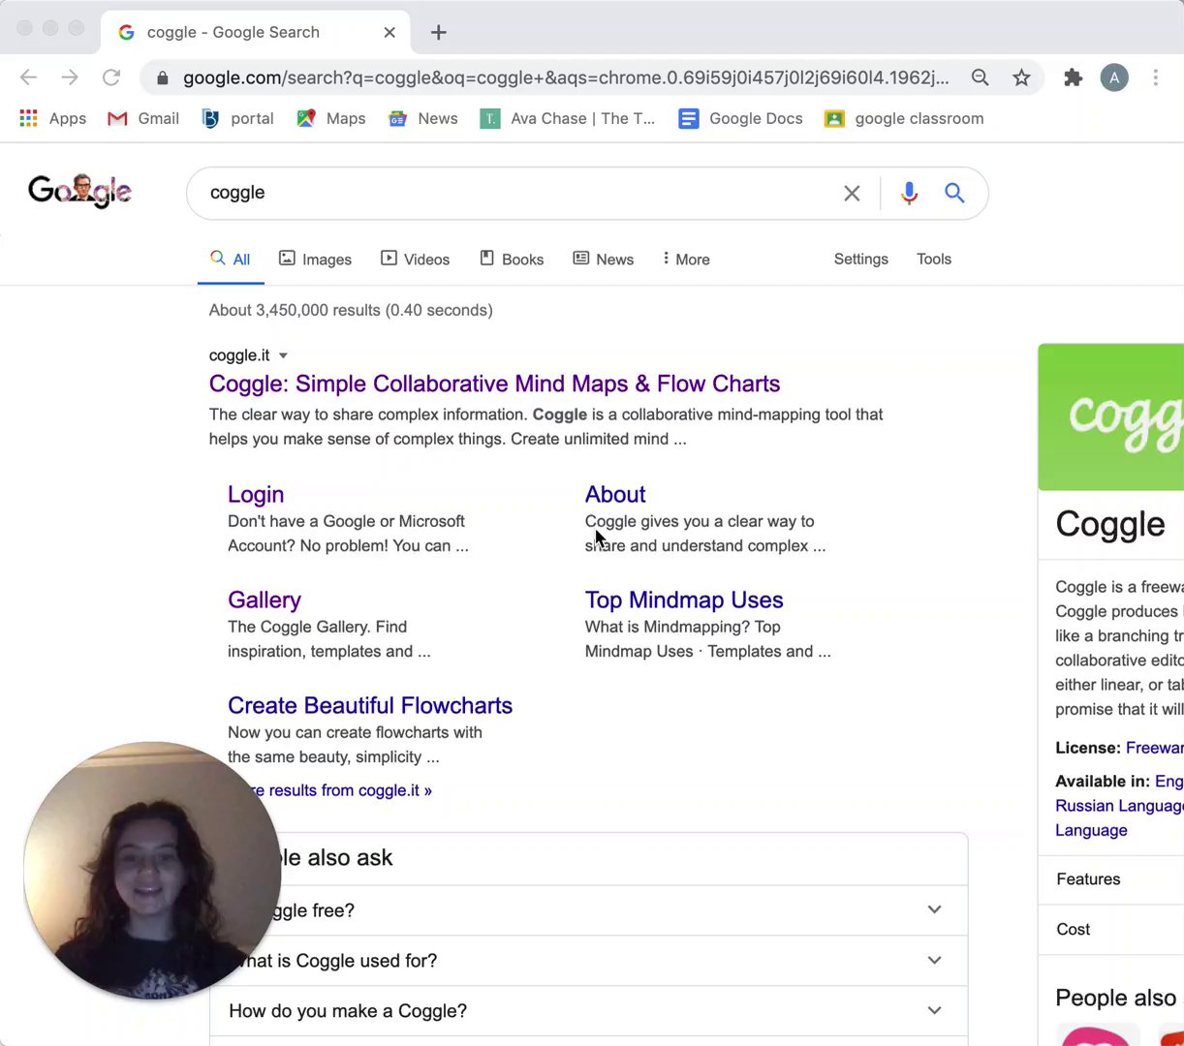Open the Extensions puzzle icon
Screen dimensions: 1184x1046
click(x=1073, y=77)
